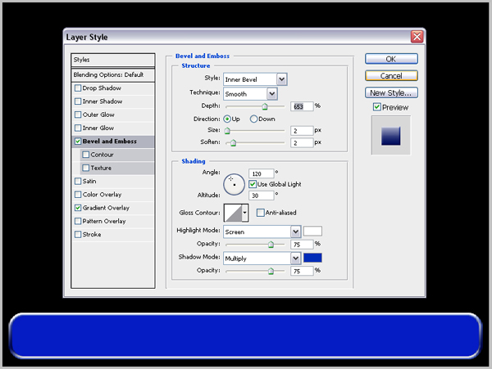This screenshot has width=492, height=369.
Task: Enable the Outer Glow checkbox
Action: (x=78, y=115)
